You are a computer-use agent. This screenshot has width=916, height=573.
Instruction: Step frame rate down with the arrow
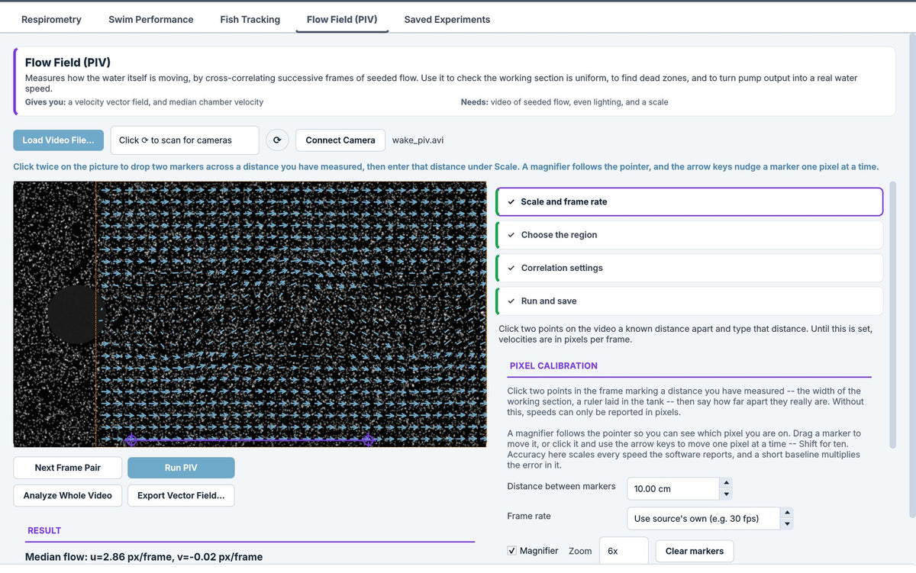pyautogui.click(x=787, y=524)
